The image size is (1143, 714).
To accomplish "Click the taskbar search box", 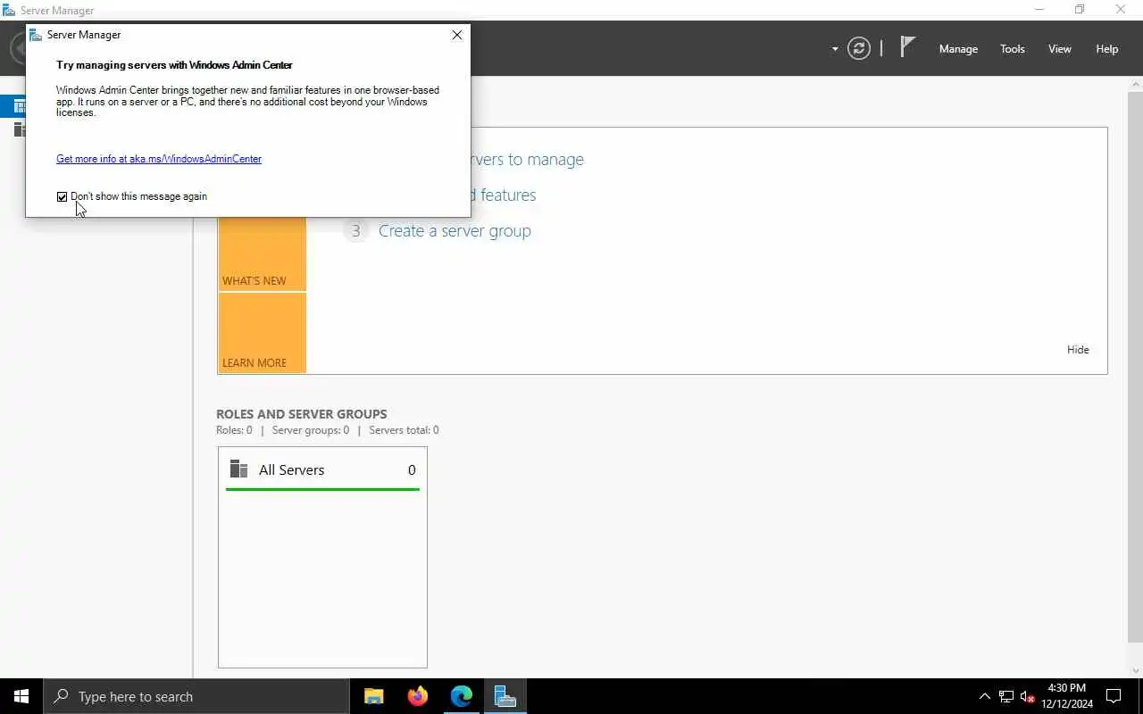I will [196, 696].
